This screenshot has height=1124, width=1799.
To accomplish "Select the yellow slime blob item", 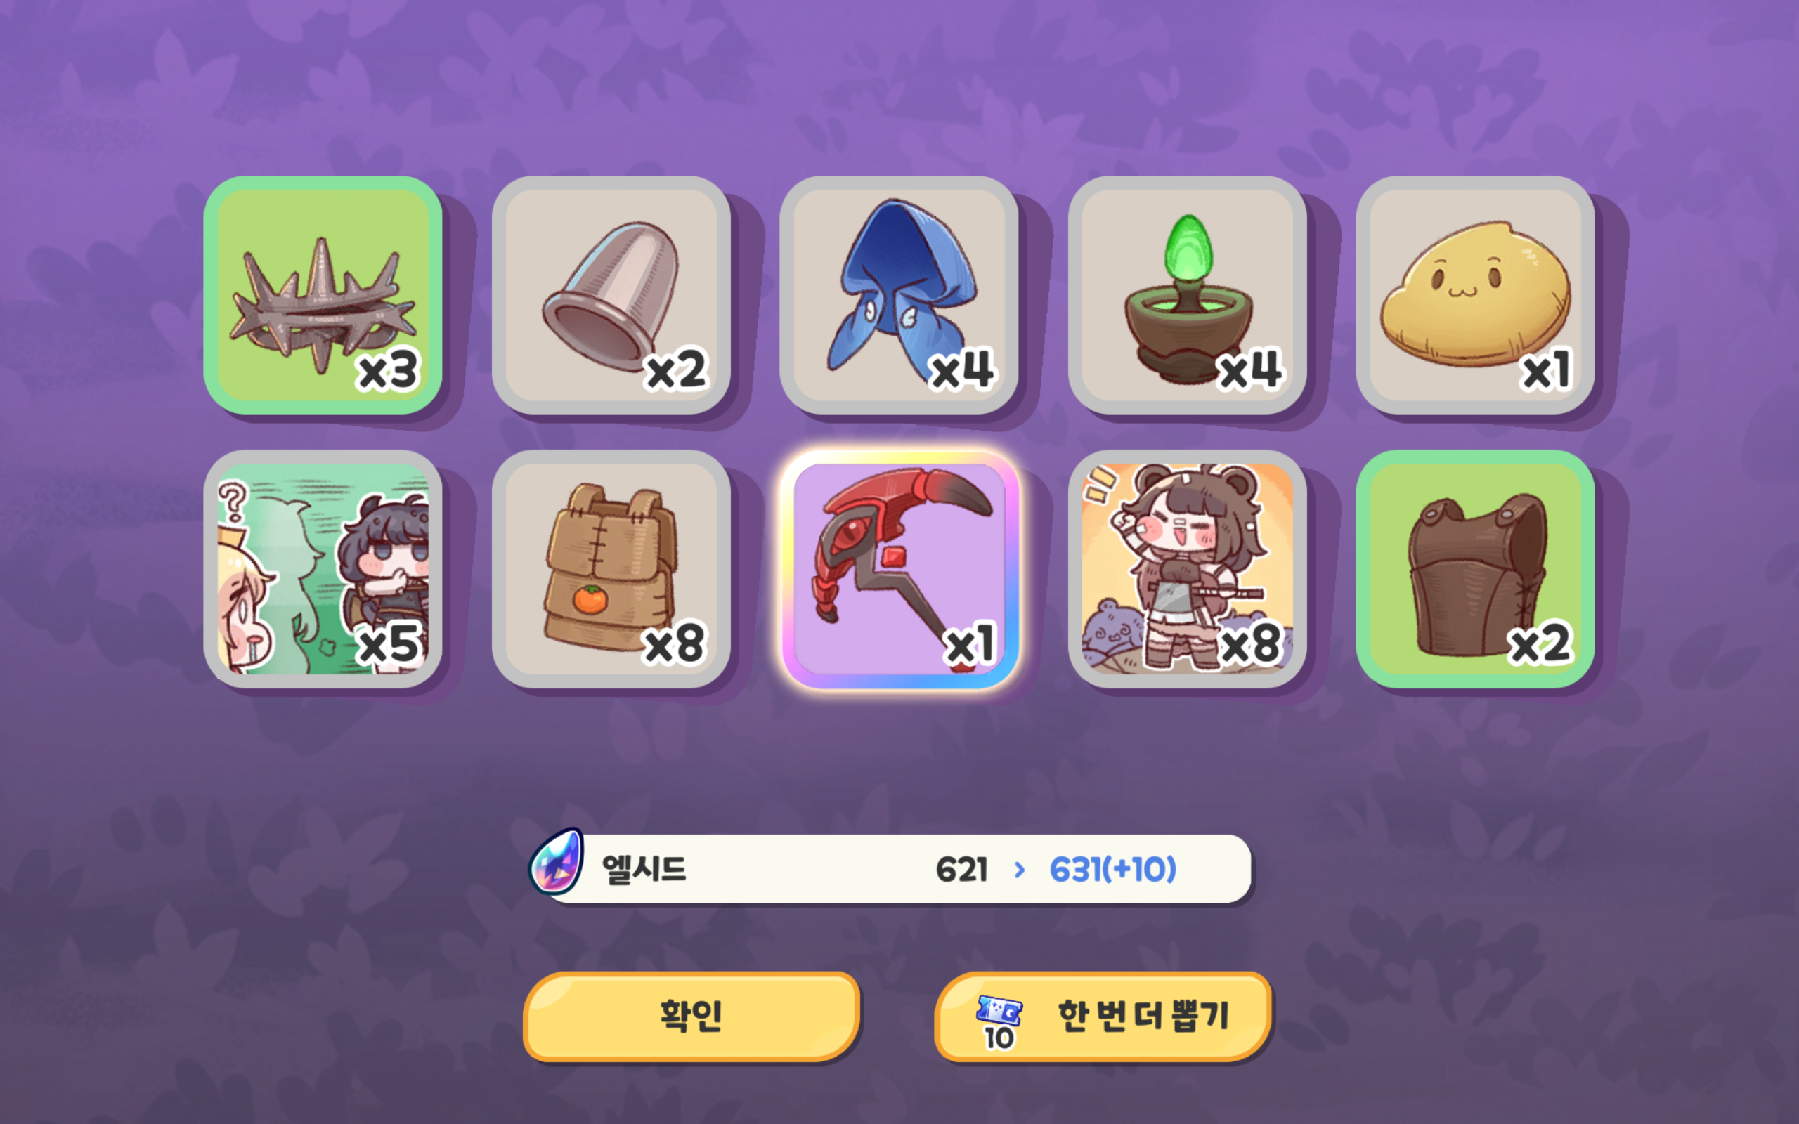I will (x=1475, y=295).
